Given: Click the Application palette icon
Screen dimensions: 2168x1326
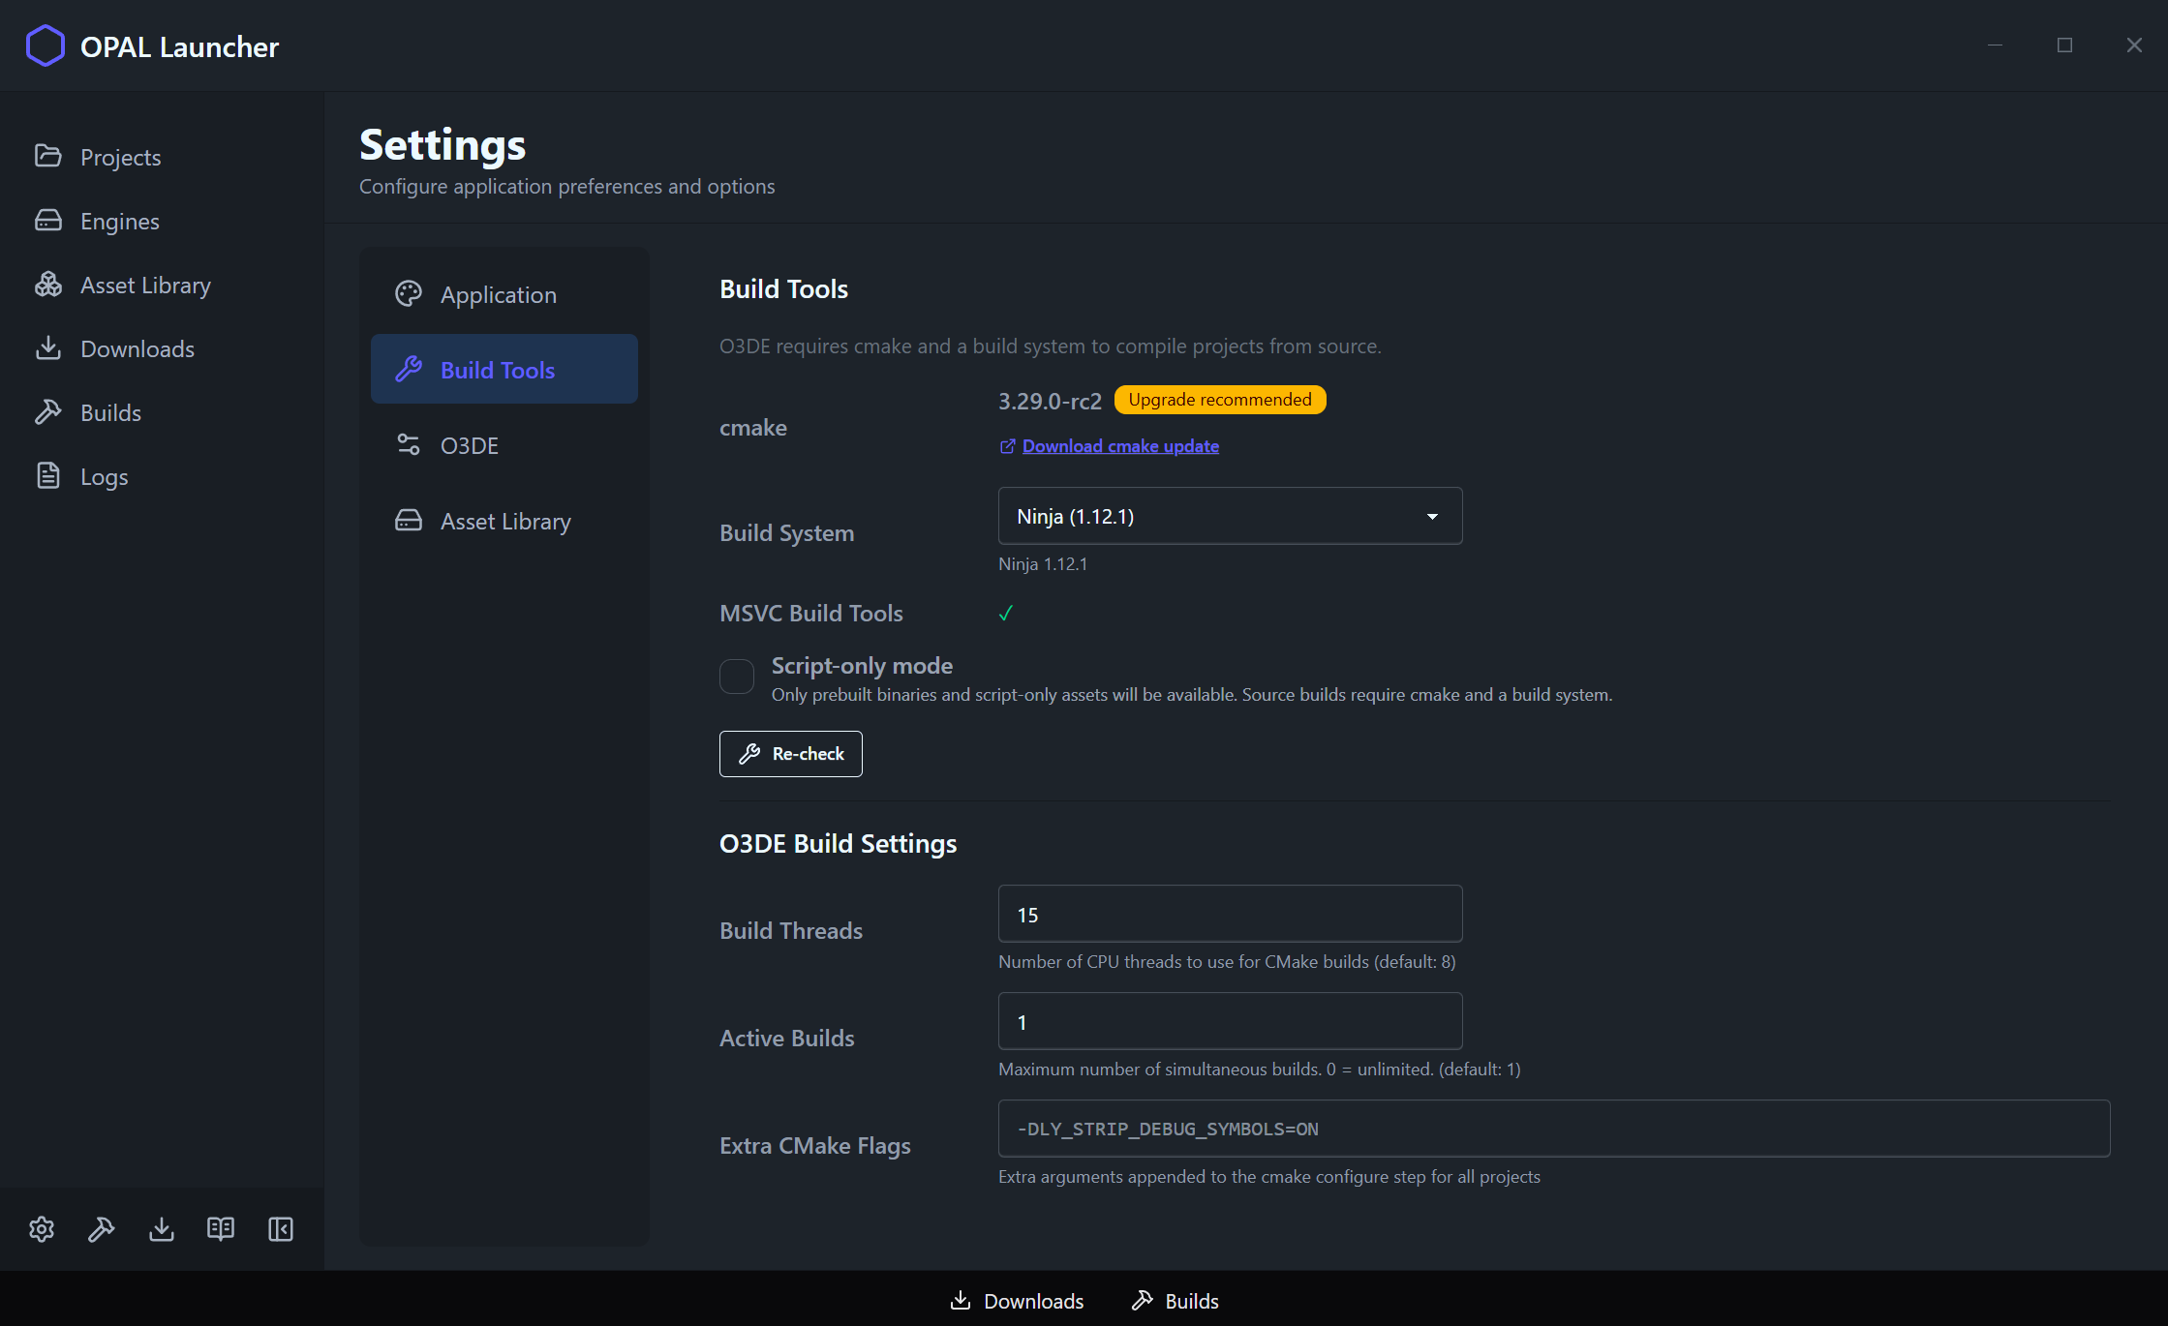Looking at the screenshot, I should [x=409, y=293].
